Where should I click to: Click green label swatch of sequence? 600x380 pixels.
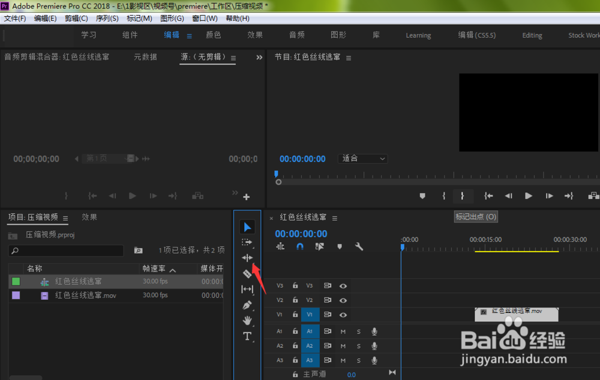point(16,281)
